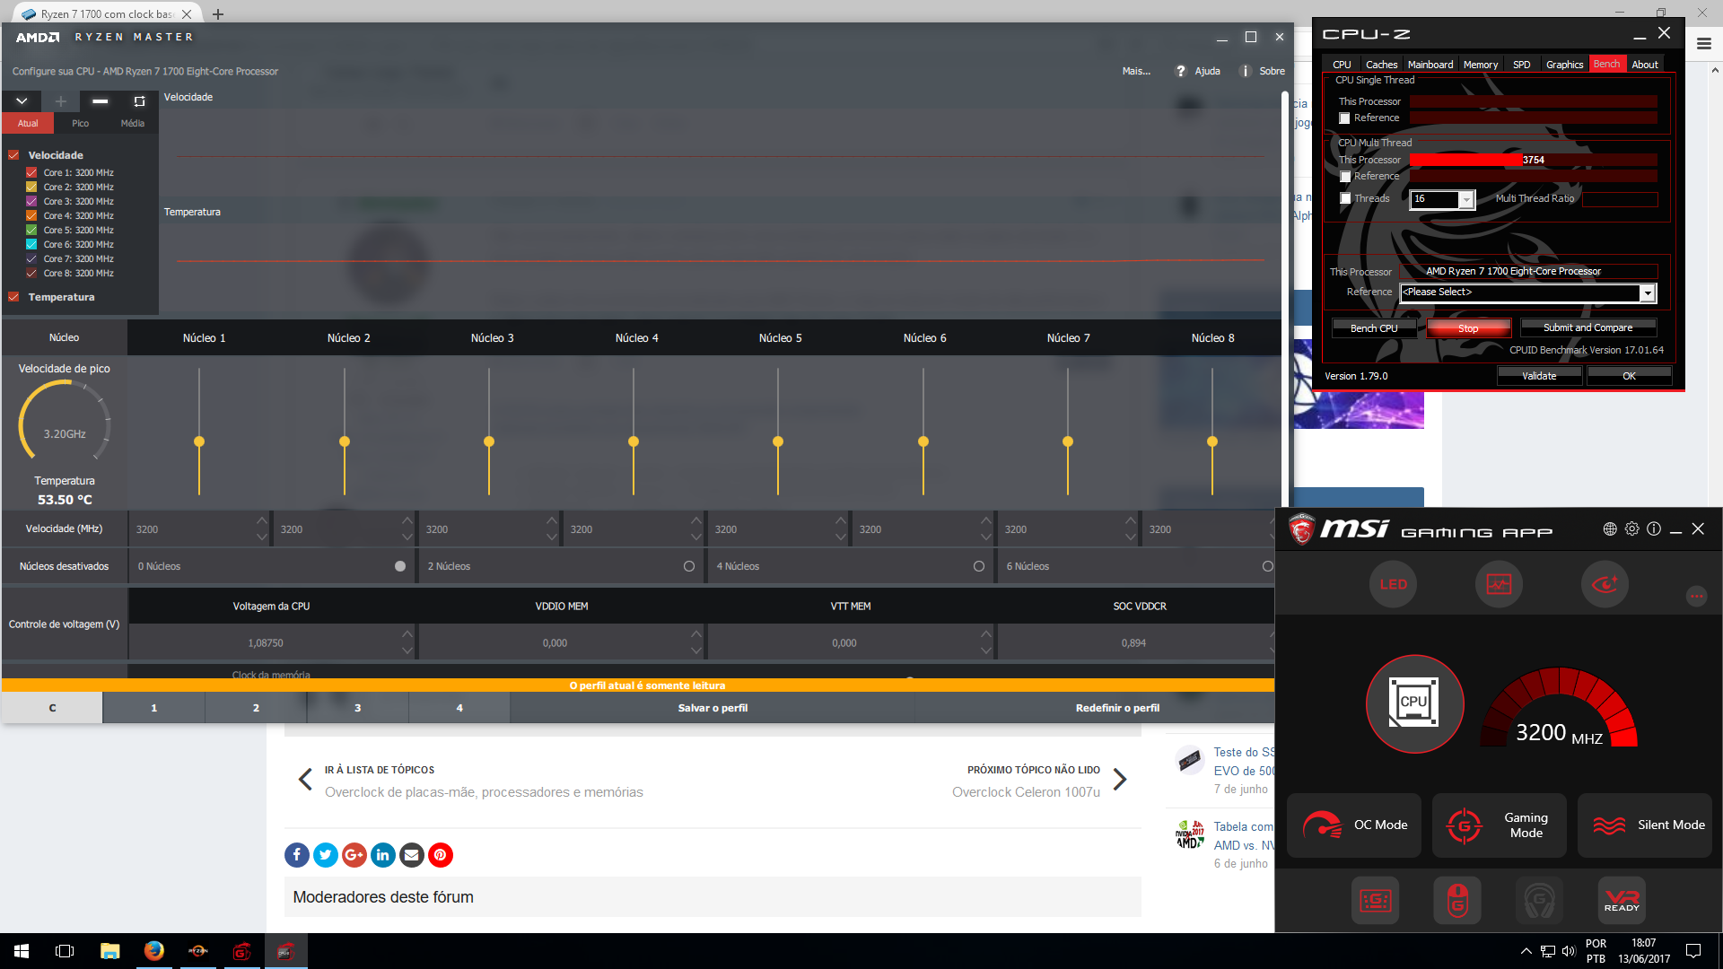Open Windows Start menu

tap(22, 951)
